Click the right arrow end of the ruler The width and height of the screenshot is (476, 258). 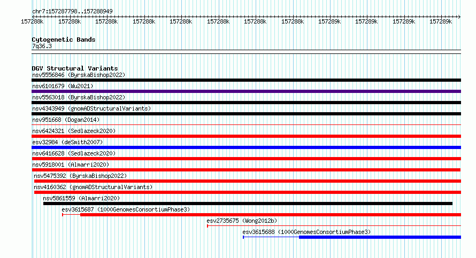[459, 17]
